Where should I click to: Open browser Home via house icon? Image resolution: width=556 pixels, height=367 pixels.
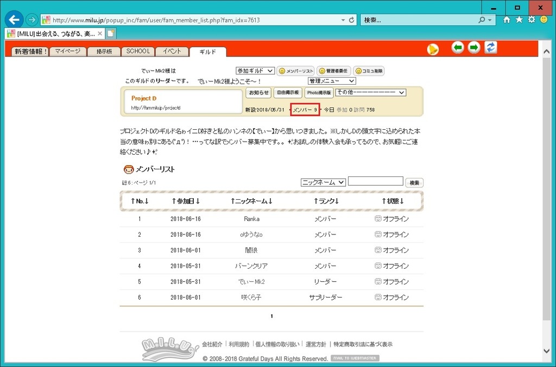(507, 20)
